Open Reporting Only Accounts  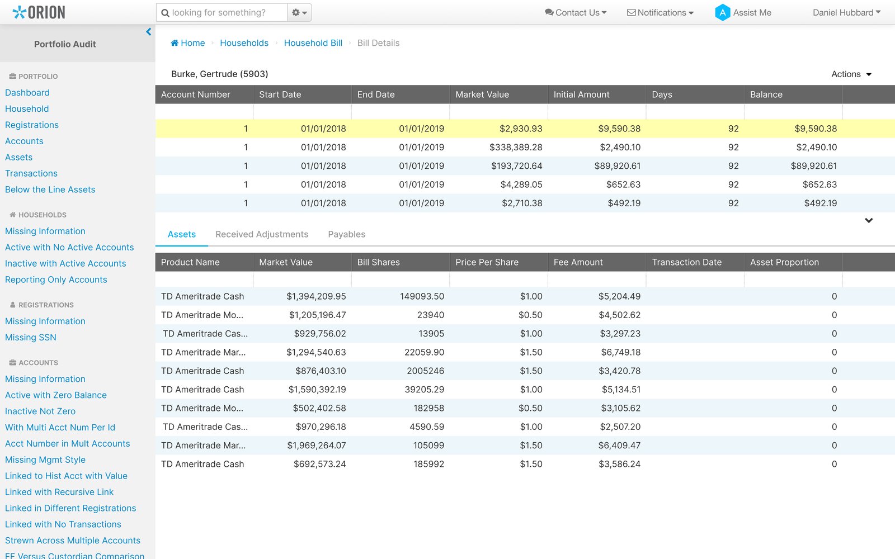(56, 279)
